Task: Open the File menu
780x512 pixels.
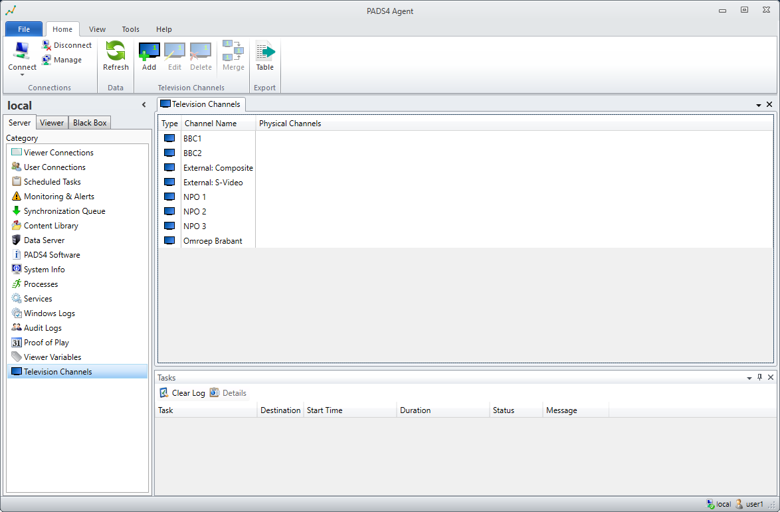Action: 24,29
